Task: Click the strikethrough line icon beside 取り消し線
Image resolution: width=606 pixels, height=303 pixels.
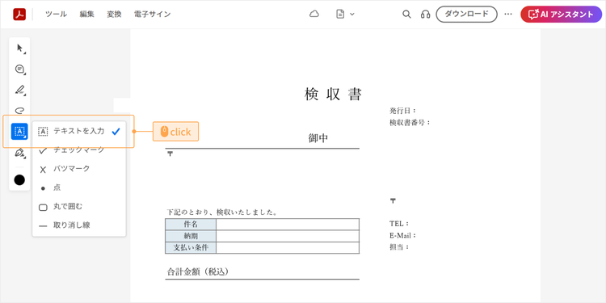Action: (43, 225)
